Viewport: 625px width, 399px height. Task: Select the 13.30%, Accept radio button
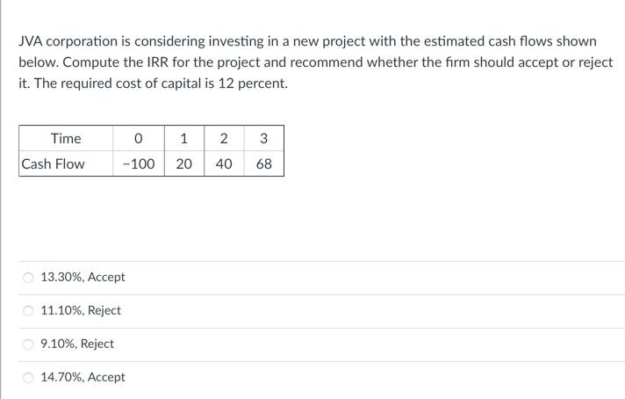29,278
